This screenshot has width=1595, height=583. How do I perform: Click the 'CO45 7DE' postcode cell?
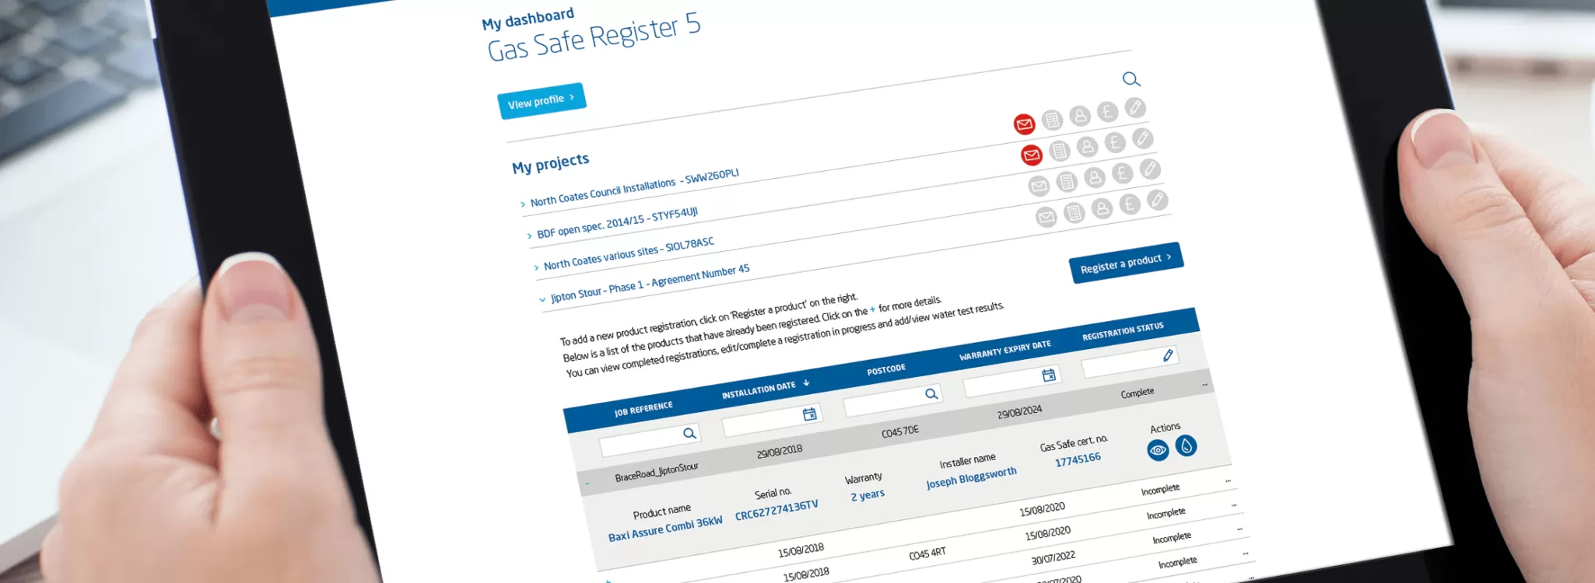click(900, 431)
